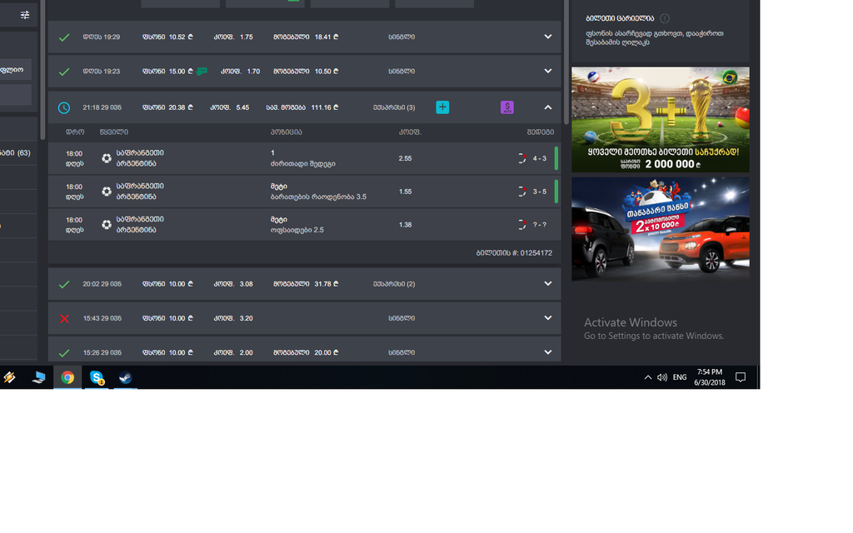Click the left sidebar vertical scrollbar
Viewport: 853px width, 533px height.
pos(43,71)
